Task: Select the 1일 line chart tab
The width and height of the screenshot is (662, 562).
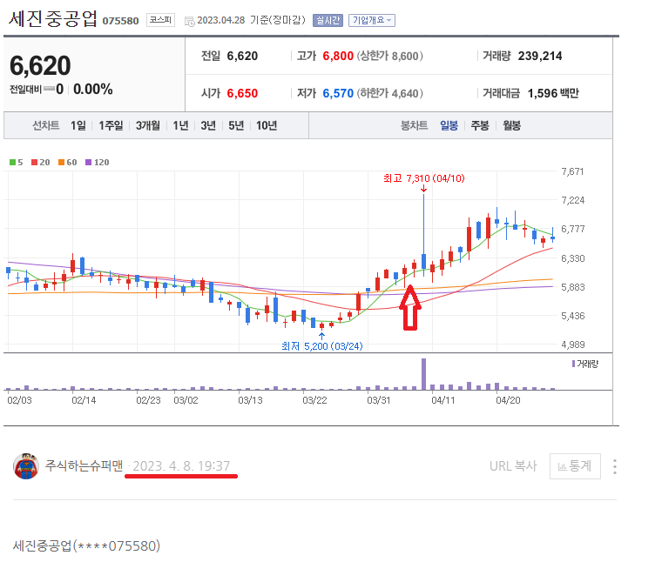Action: click(78, 125)
